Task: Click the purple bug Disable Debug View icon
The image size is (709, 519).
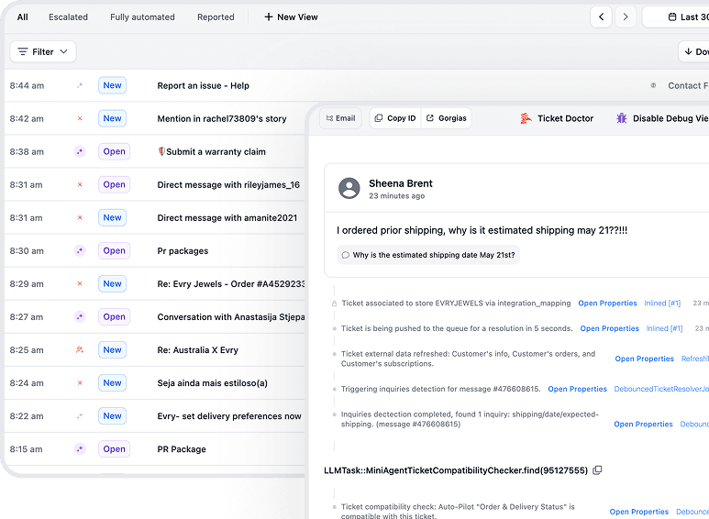Action: point(621,118)
